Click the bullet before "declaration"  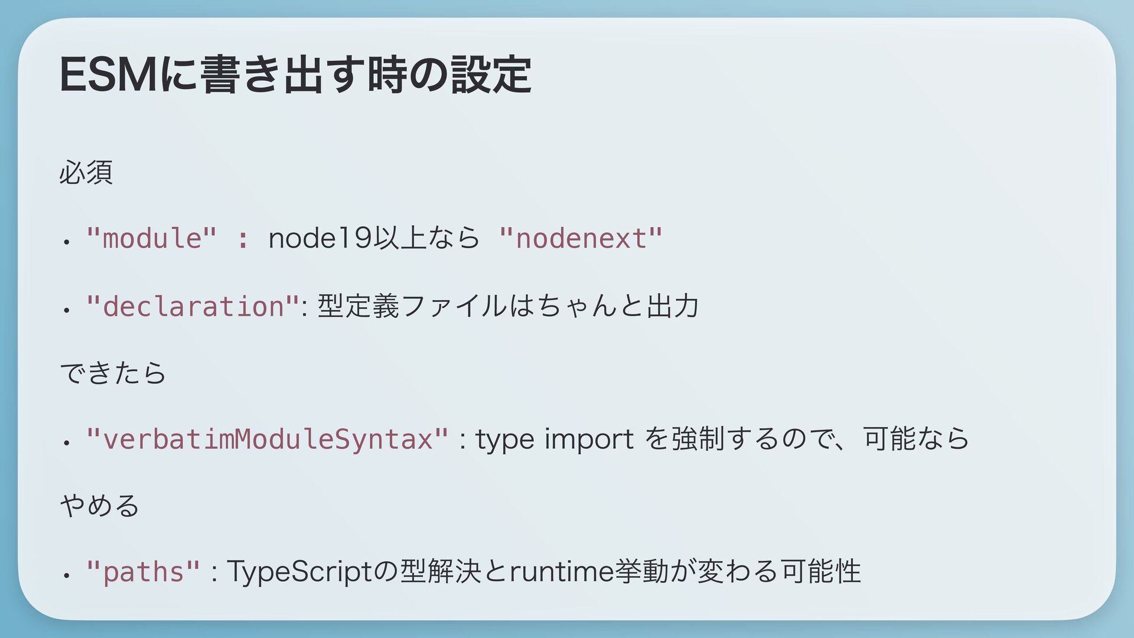point(67,309)
